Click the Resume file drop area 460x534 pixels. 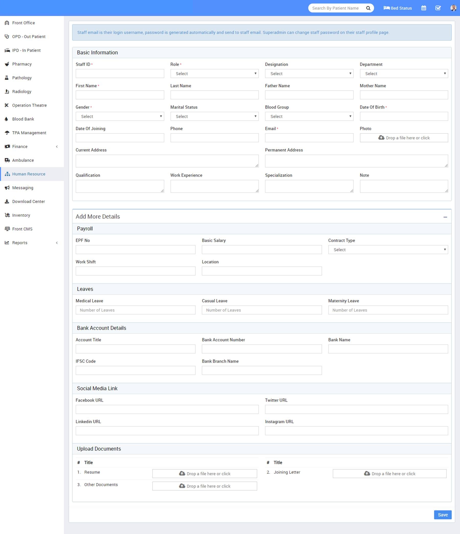tap(204, 473)
